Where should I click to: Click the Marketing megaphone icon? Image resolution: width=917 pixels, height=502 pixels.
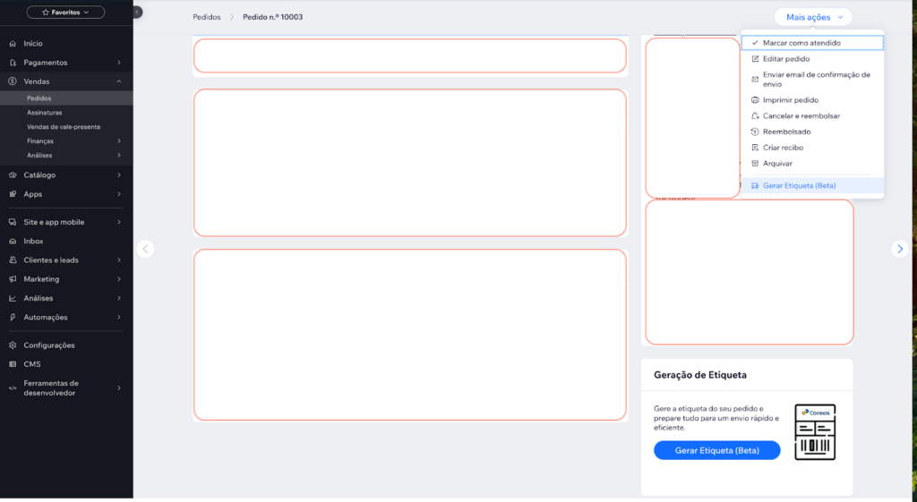[13, 279]
